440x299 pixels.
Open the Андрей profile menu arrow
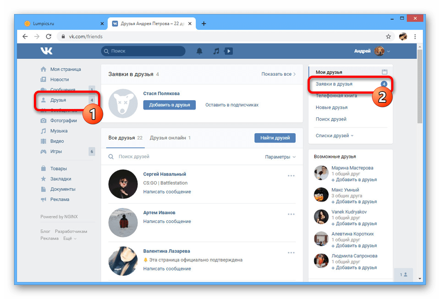(x=389, y=51)
